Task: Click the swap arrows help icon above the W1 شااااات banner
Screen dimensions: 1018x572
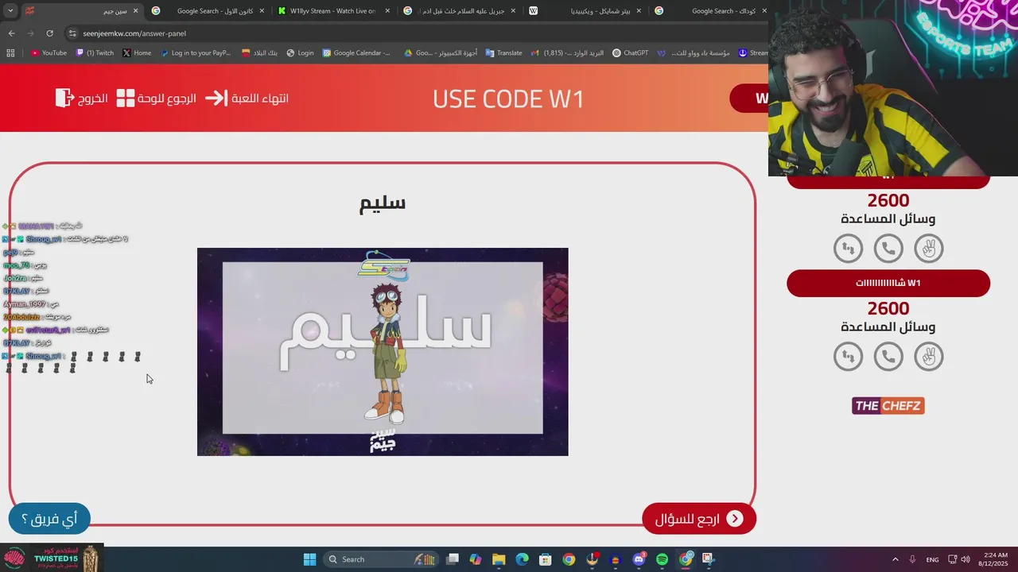Action: [848, 249]
